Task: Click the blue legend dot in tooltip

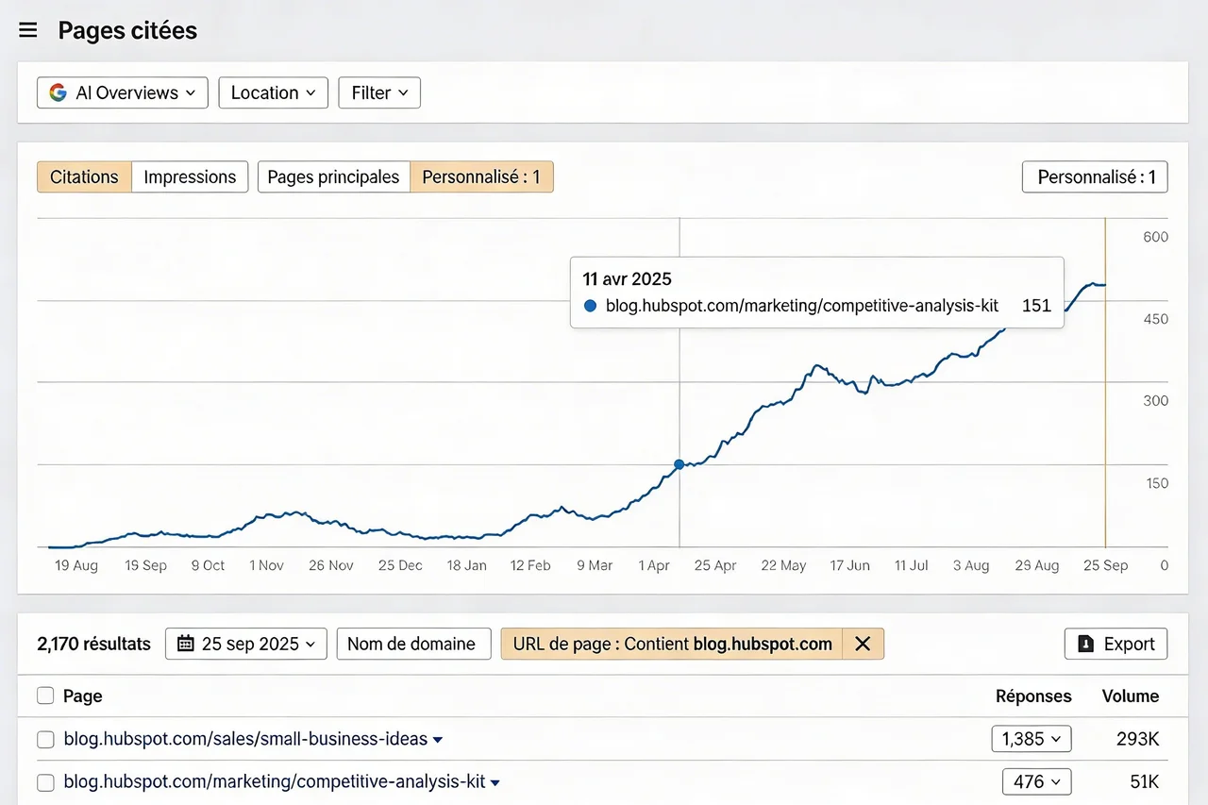Action: pyautogui.click(x=591, y=306)
